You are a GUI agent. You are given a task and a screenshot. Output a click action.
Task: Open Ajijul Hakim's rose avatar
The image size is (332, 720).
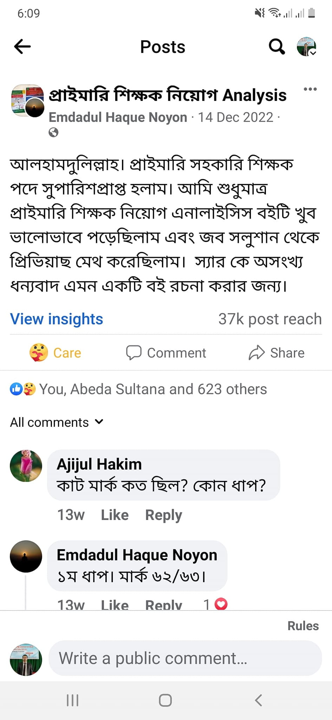26,465
